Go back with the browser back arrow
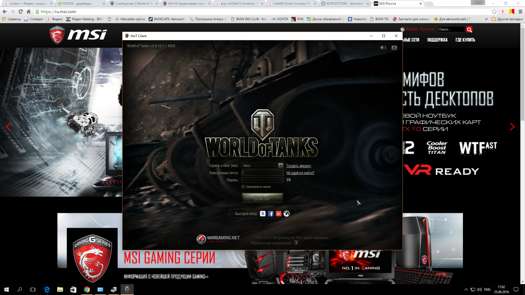The image size is (525, 295). tap(5, 12)
